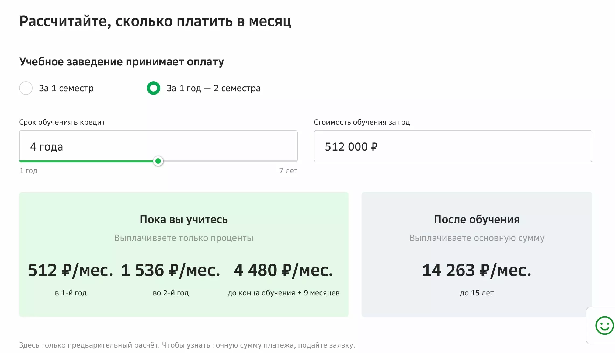This screenshot has width=615, height=353.
Task: Click the "14 263 ₽/мес." post-study payment
Action: 477,270
